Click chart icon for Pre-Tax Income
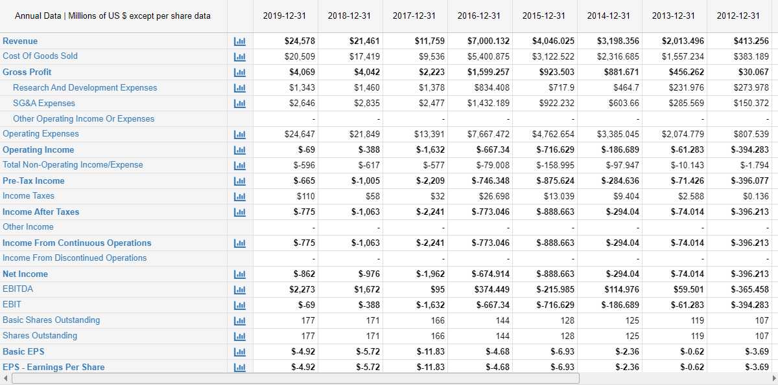The height and width of the screenshot is (385, 778). [x=239, y=181]
